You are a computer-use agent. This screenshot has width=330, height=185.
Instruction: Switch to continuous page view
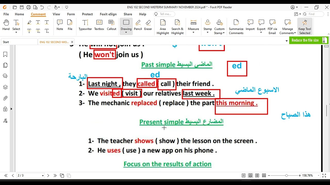point(250,175)
